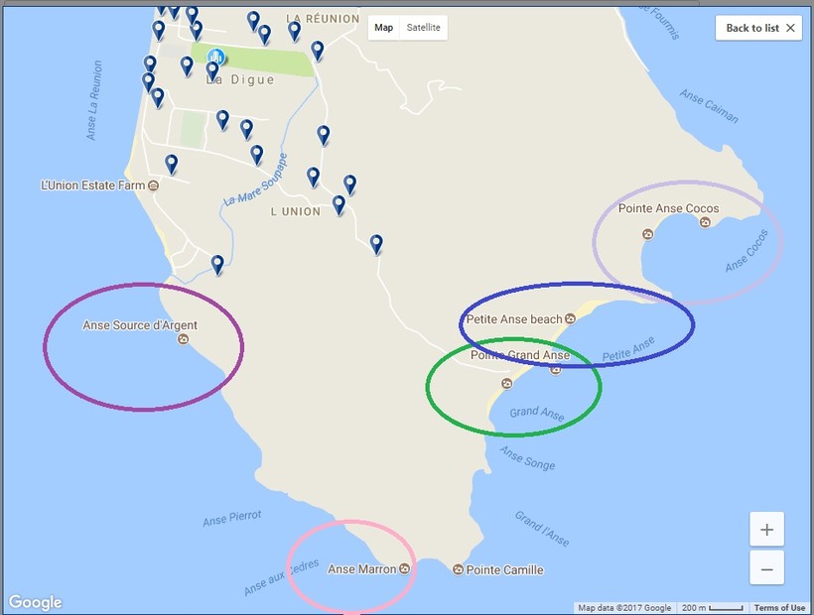Click the Anse Cocos bay label
This screenshot has height=615, width=814.
(746, 251)
